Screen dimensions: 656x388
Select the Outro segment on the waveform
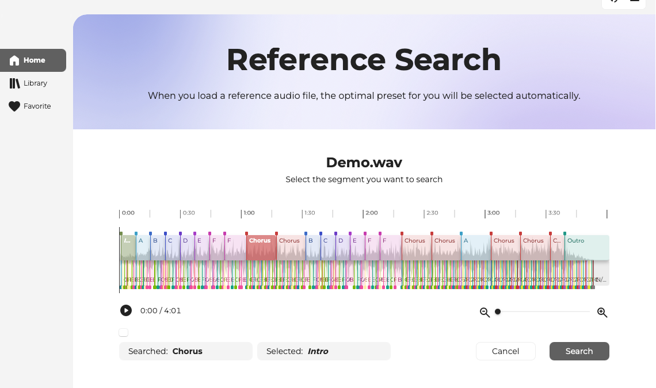coord(586,247)
